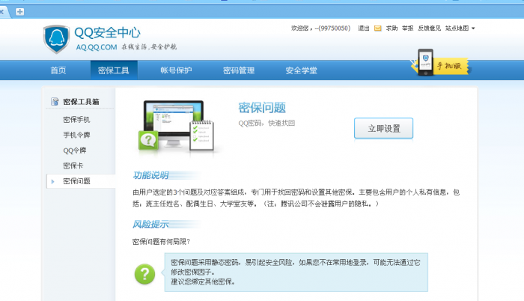Open the 密码管理 navigation tab
Image resolution: width=524 pixels, height=301 pixels.
(239, 70)
